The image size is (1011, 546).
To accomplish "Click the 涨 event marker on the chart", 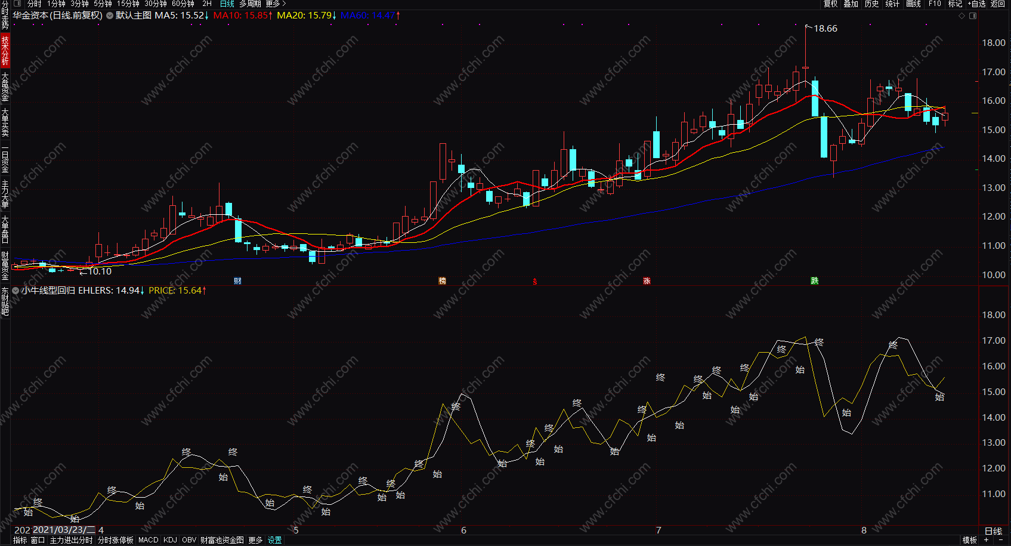I will (x=647, y=281).
